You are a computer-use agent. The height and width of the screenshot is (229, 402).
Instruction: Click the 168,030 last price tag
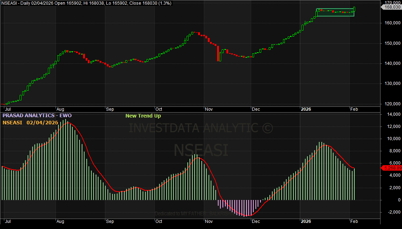click(392, 7)
